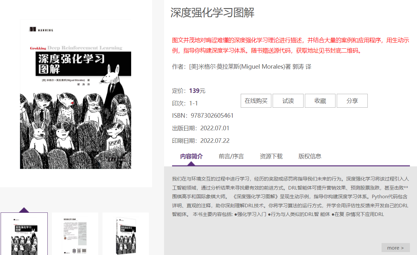Click the 内容简介 summary paragraph
This screenshot has height=255, width=417.
(291, 196)
